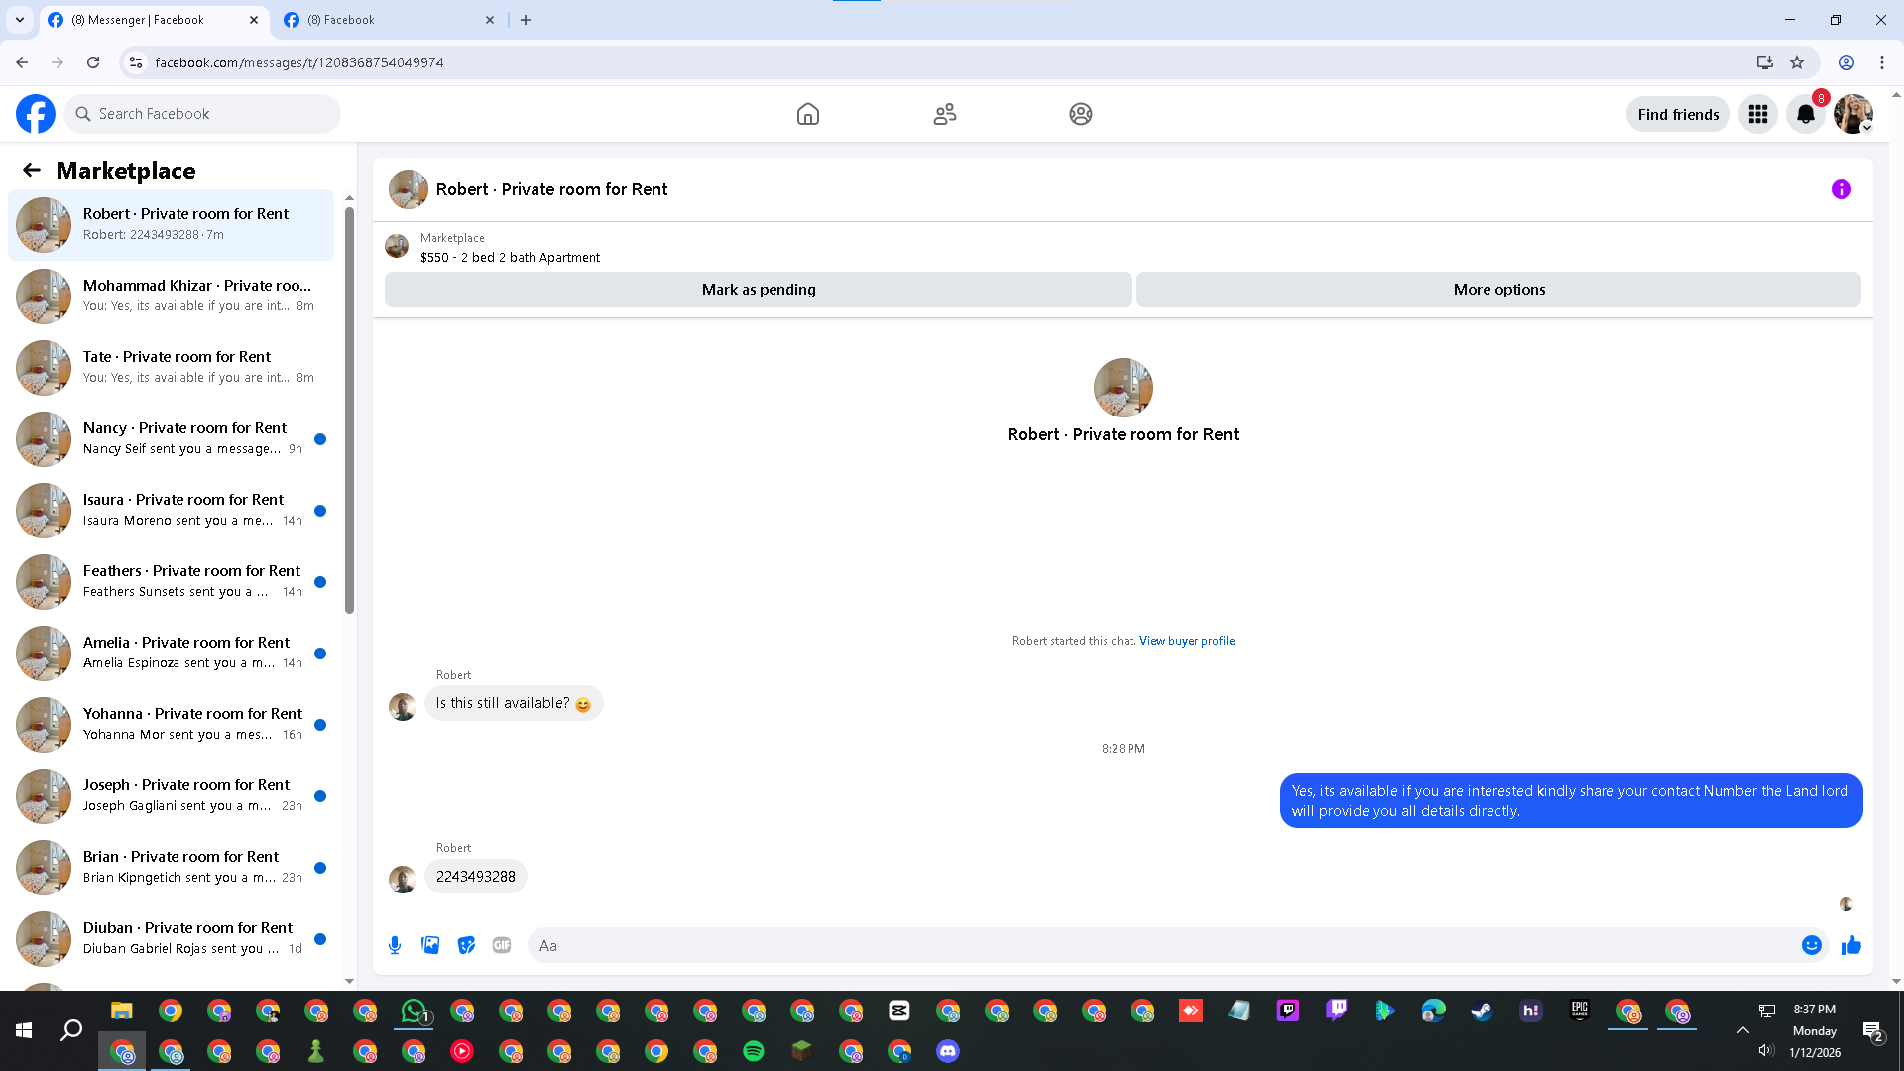
Task: Attach a file with photo icon
Action: pyautogui.click(x=430, y=945)
